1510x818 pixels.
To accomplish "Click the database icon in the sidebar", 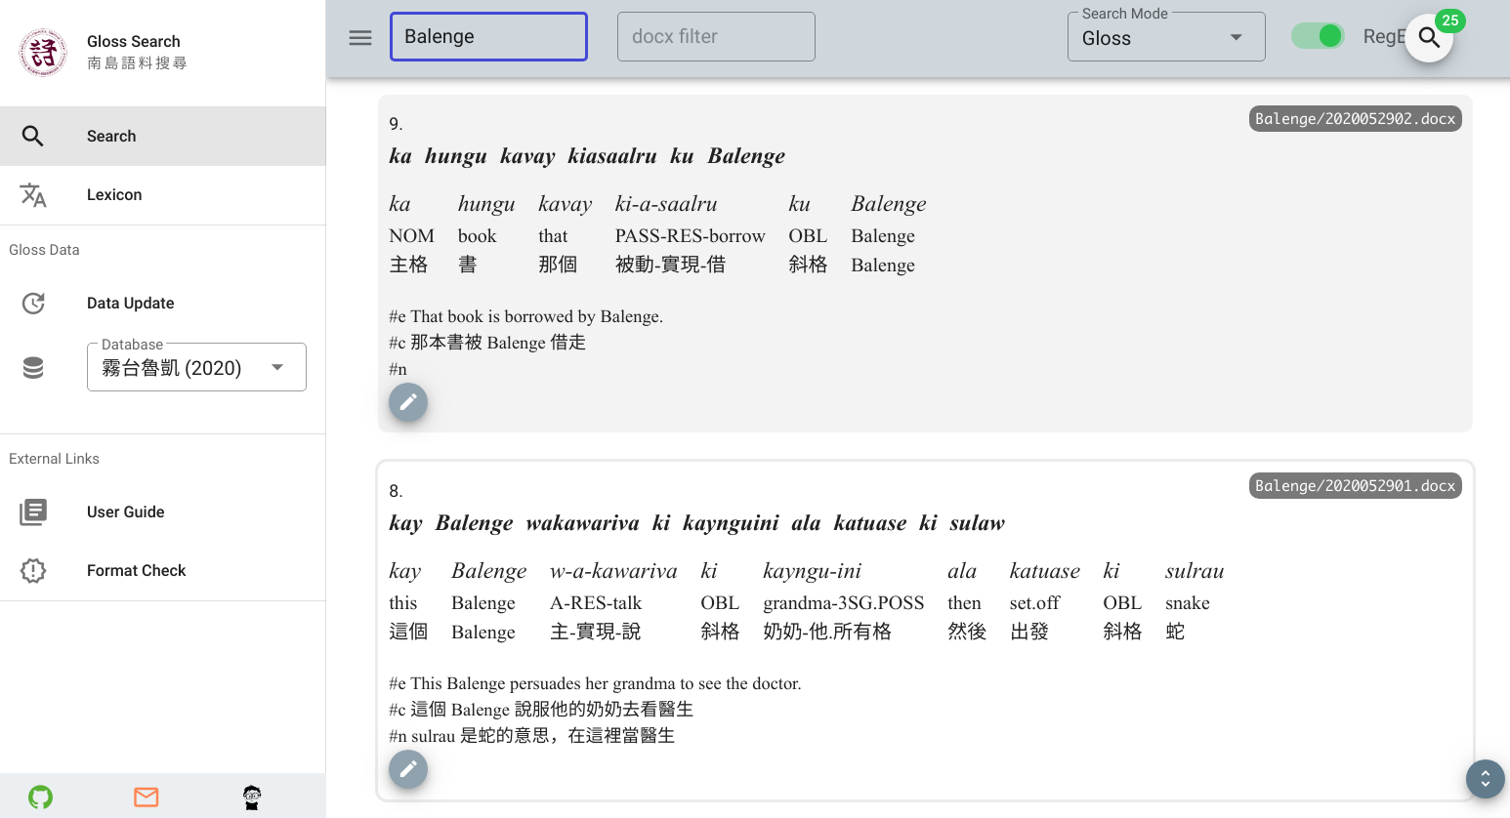I will (x=32, y=366).
